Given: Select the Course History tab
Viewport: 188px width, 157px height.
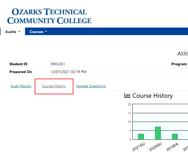Looking at the screenshot, I should click(54, 86).
